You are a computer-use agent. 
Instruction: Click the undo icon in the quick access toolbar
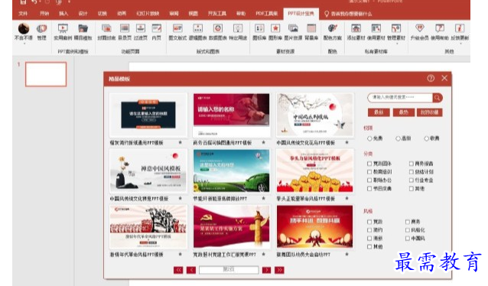tap(34, 2)
